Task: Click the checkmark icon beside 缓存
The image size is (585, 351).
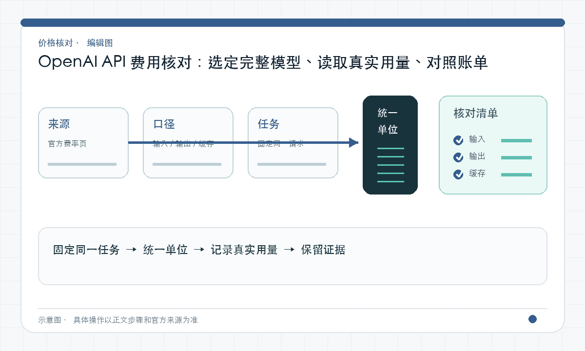Action: (458, 174)
